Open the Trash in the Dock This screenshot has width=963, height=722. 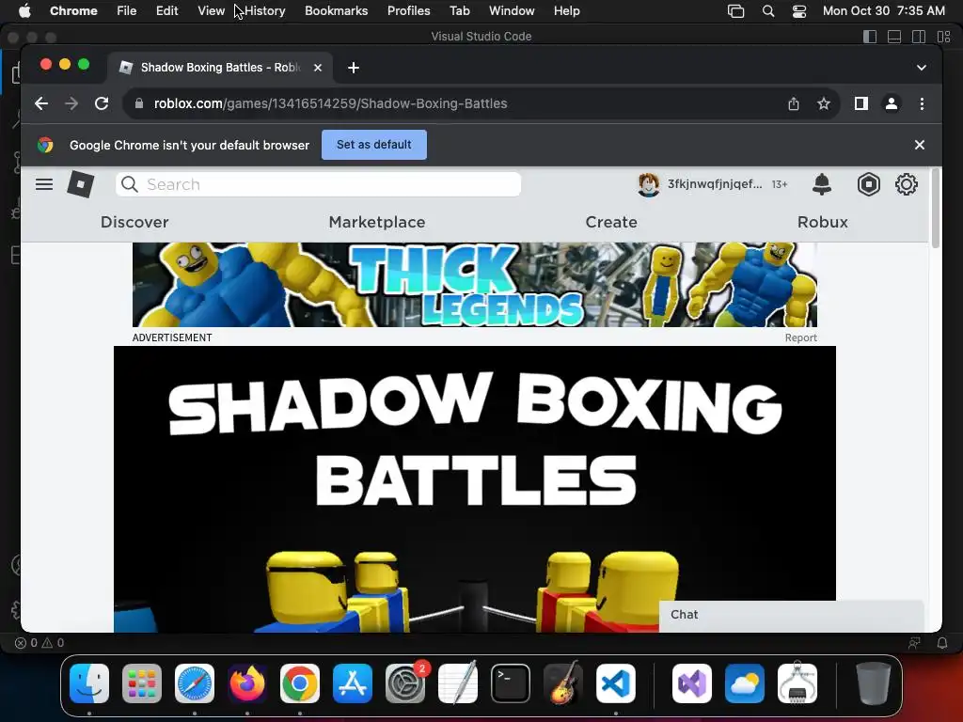874,683
